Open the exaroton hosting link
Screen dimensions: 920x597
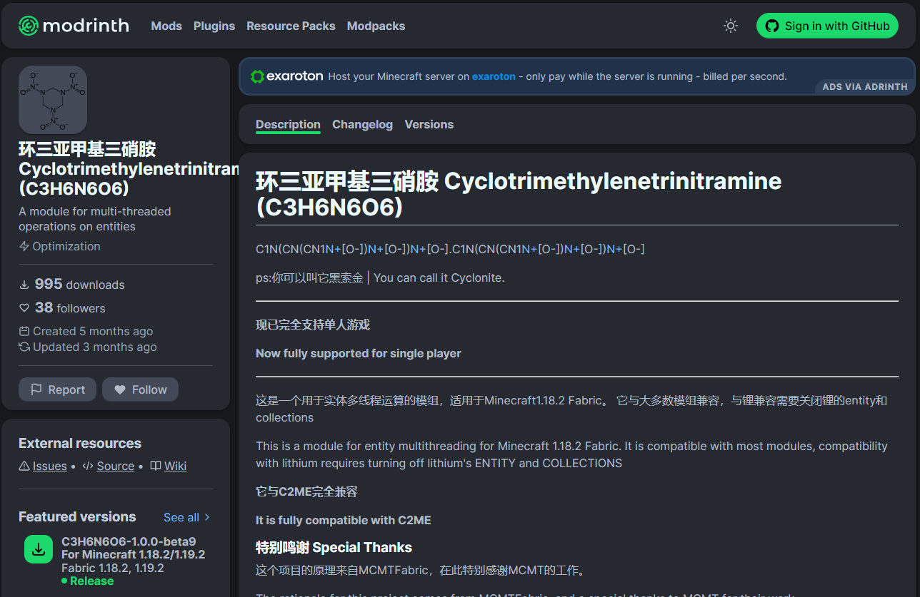pos(494,76)
